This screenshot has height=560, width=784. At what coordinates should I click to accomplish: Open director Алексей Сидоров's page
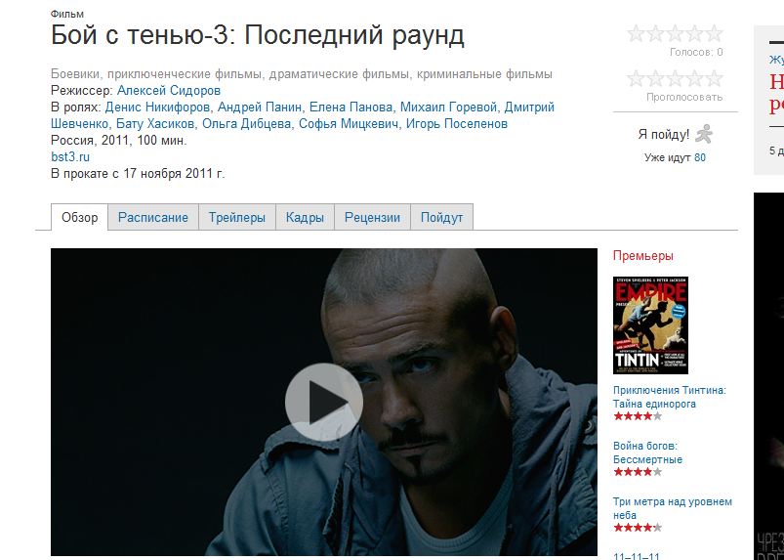tap(169, 91)
